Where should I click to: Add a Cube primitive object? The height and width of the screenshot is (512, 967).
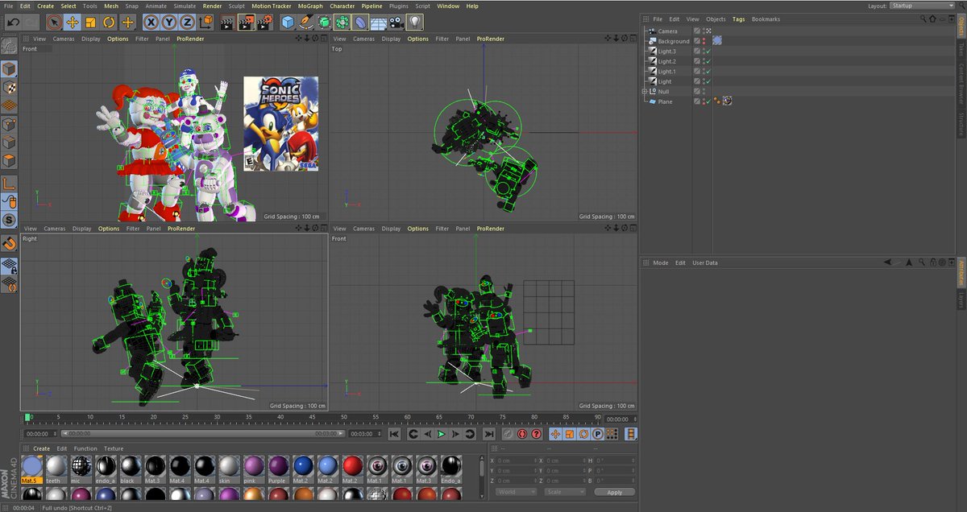pyautogui.click(x=288, y=22)
